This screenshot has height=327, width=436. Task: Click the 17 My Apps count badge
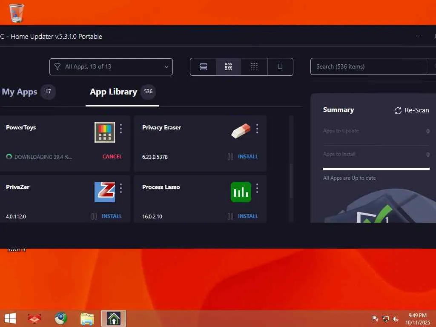(x=48, y=92)
